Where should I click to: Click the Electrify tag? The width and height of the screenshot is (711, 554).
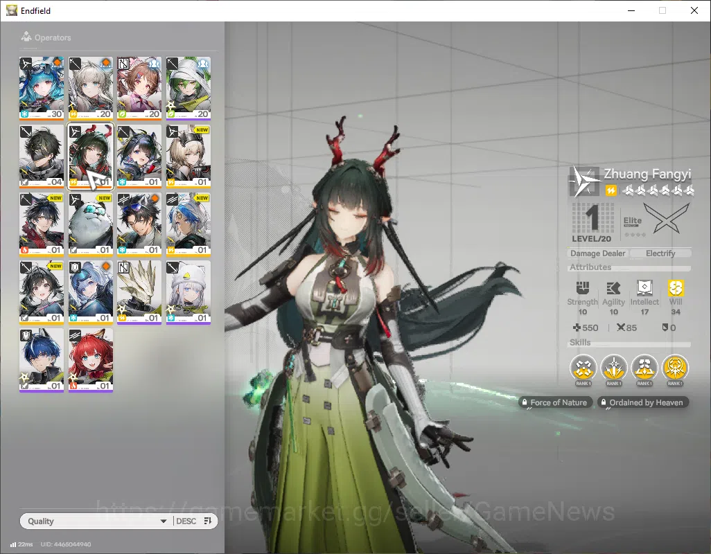click(x=660, y=253)
